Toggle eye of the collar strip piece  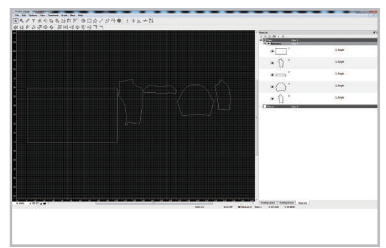(272, 75)
